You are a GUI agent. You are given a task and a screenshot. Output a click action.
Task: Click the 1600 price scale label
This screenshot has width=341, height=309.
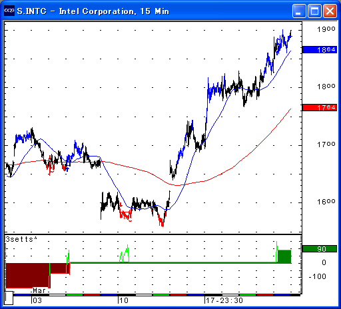coord(326,202)
